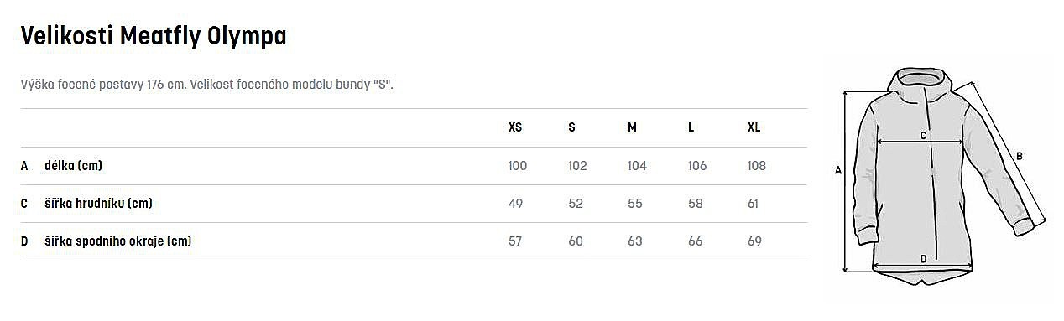Image resolution: width=1064 pixels, height=321 pixels.
Task: Select the 'šířka hrudníku (cm)' row label
Action: [x=98, y=204]
